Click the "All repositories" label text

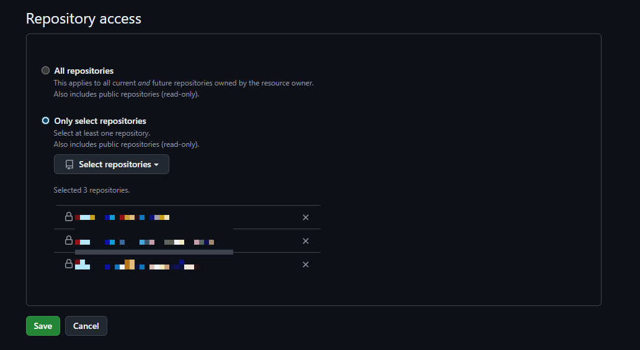click(84, 71)
